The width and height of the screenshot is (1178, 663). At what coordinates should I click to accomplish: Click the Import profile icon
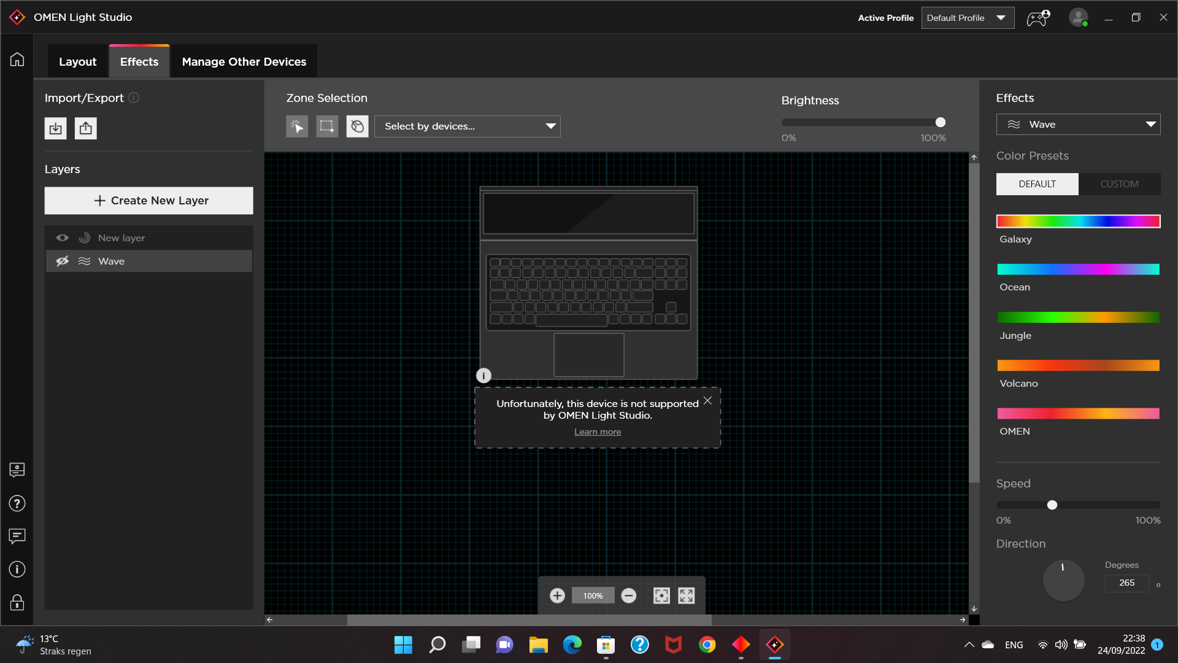[x=55, y=128]
